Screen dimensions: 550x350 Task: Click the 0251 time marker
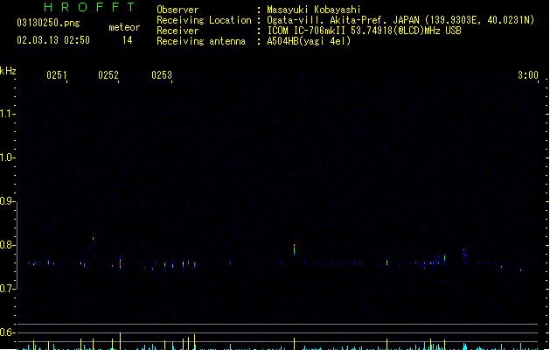pyautogui.click(x=57, y=75)
